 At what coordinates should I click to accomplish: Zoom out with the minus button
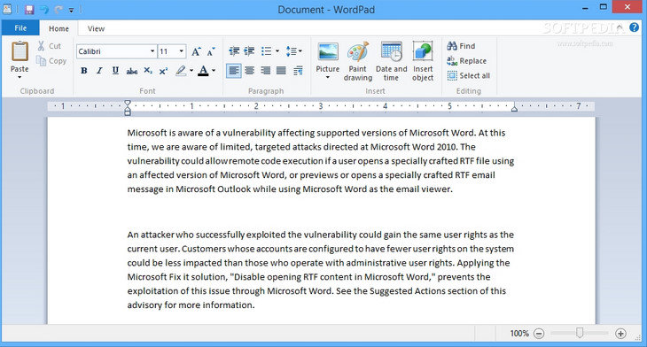(539, 334)
